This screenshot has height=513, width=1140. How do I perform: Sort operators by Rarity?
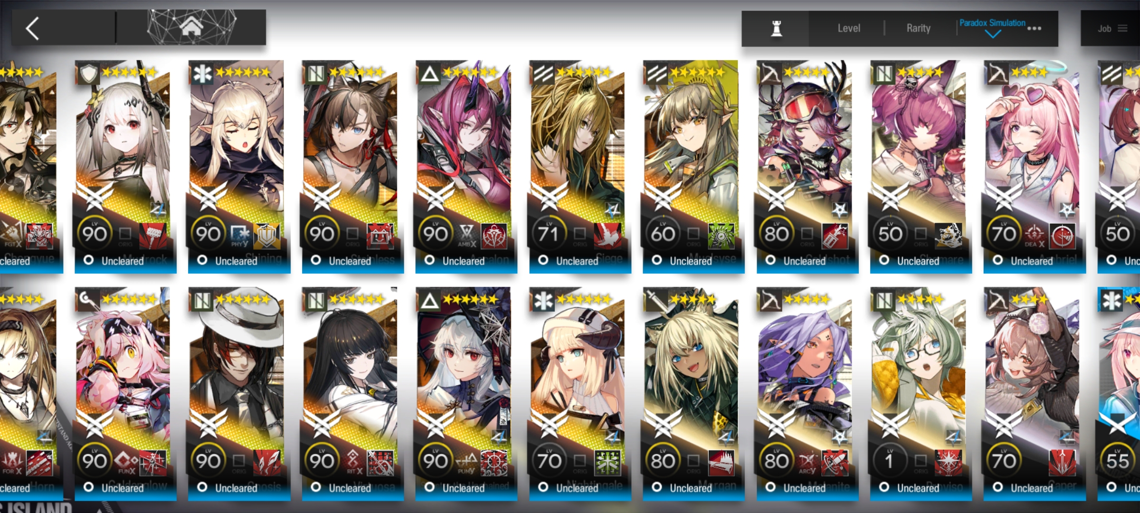(918, 28)
